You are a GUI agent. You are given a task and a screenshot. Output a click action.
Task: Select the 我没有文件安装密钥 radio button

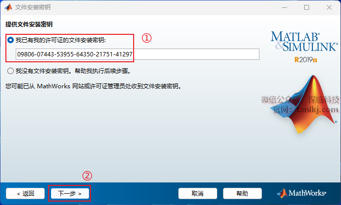click(x=10, y=71)
